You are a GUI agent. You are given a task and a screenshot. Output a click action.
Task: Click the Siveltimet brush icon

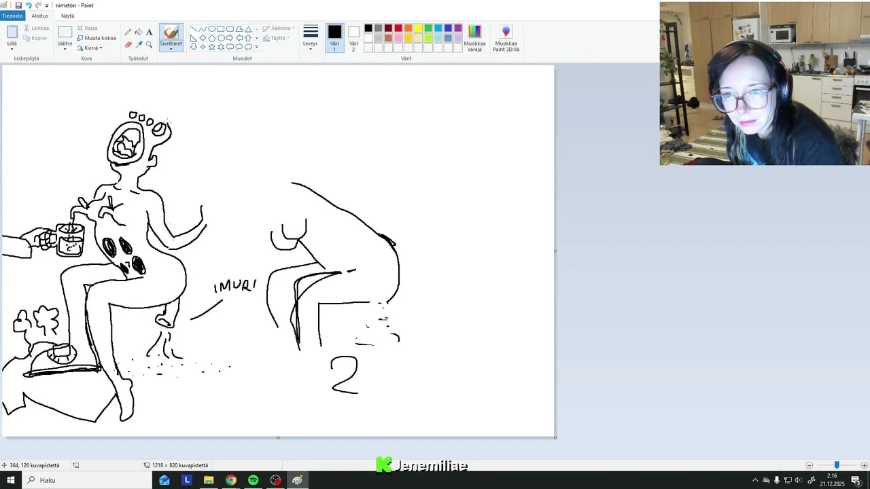tap(171, 32)
